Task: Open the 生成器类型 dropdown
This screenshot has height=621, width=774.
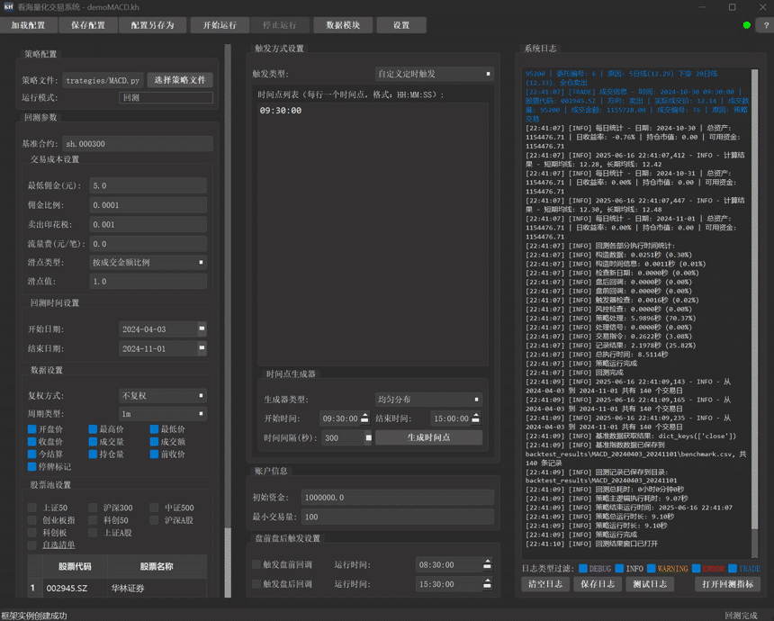Action: point(428,399)
